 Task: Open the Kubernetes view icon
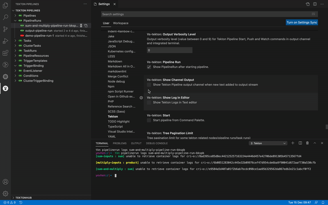[x=5, y=77]
